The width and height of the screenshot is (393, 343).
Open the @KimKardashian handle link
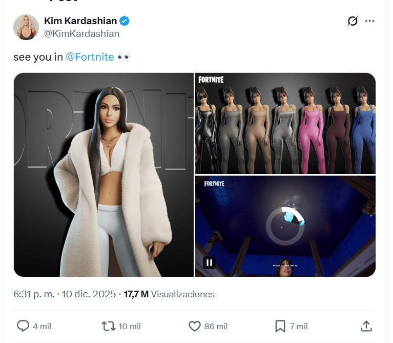(x=82, y=34)
